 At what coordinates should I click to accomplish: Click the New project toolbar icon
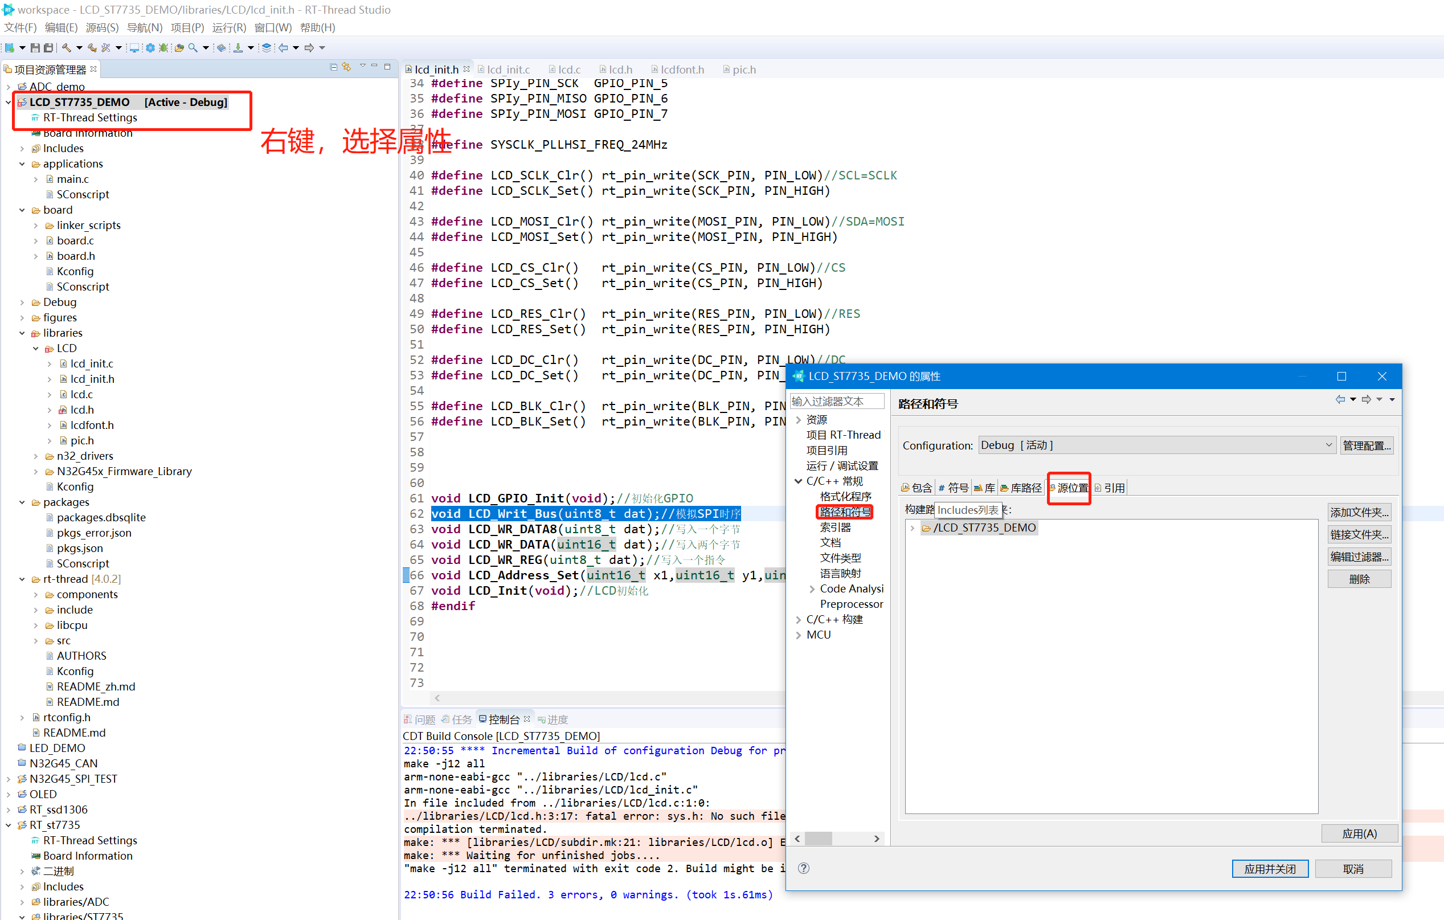point(9,48)
